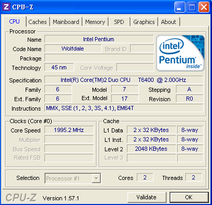Click the empty Package field
The width and height of the screenshot is (212, 205).
pyautogui.click(x=99, y=58)
